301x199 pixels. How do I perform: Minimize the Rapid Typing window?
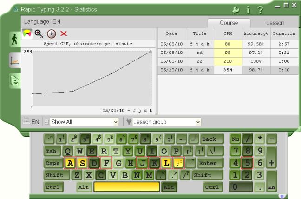(277, 6)
